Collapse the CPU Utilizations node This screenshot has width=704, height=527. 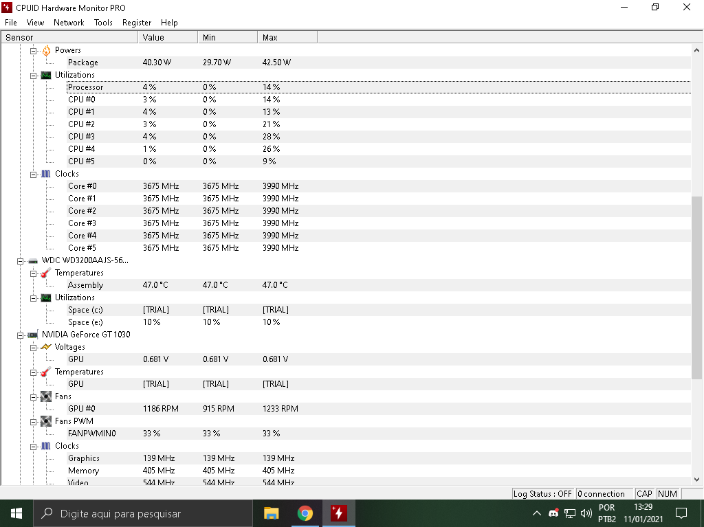coord(33,76)
